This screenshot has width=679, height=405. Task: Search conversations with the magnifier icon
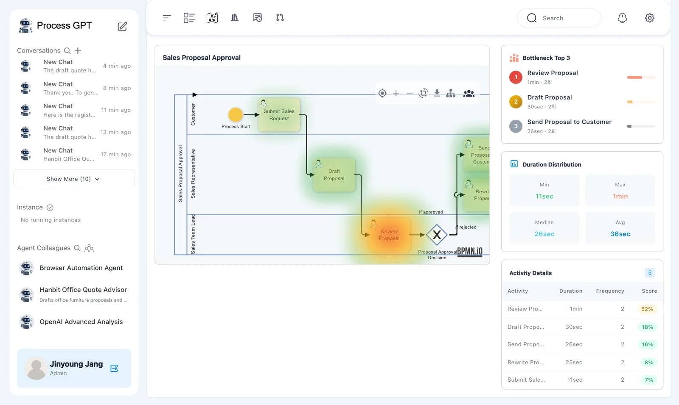coord(67,51)
